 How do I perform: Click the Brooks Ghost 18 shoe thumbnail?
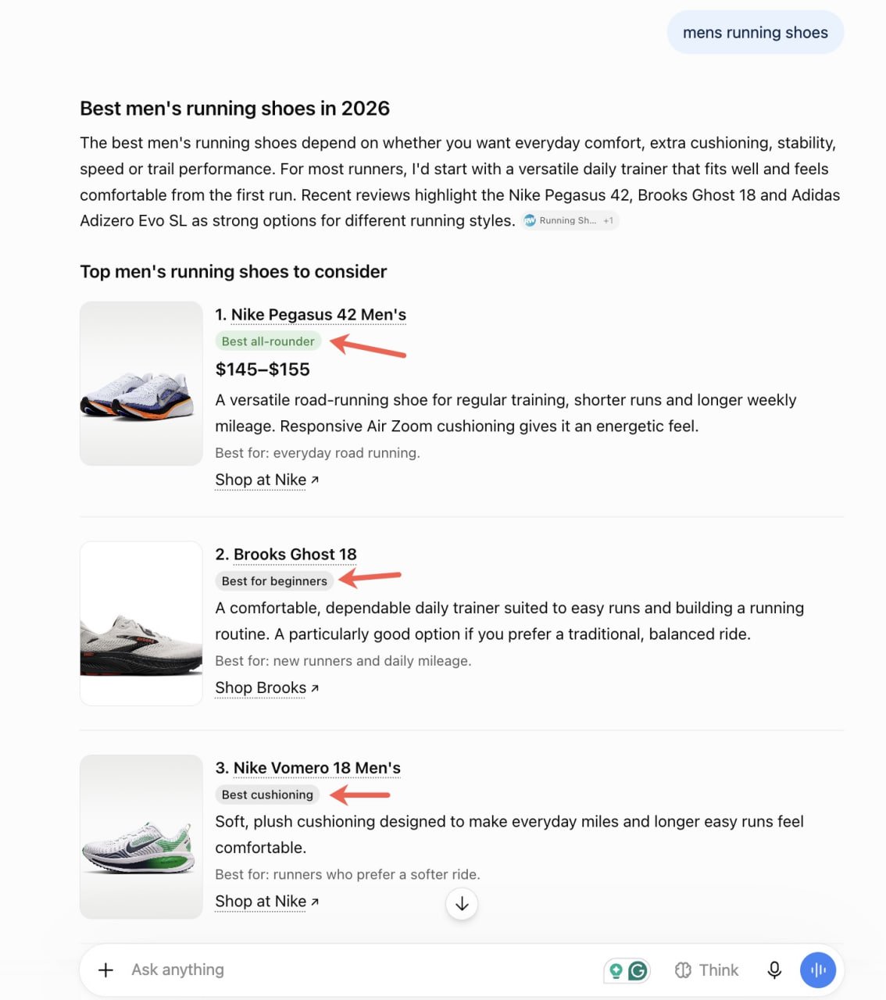[x=141, y=623]
